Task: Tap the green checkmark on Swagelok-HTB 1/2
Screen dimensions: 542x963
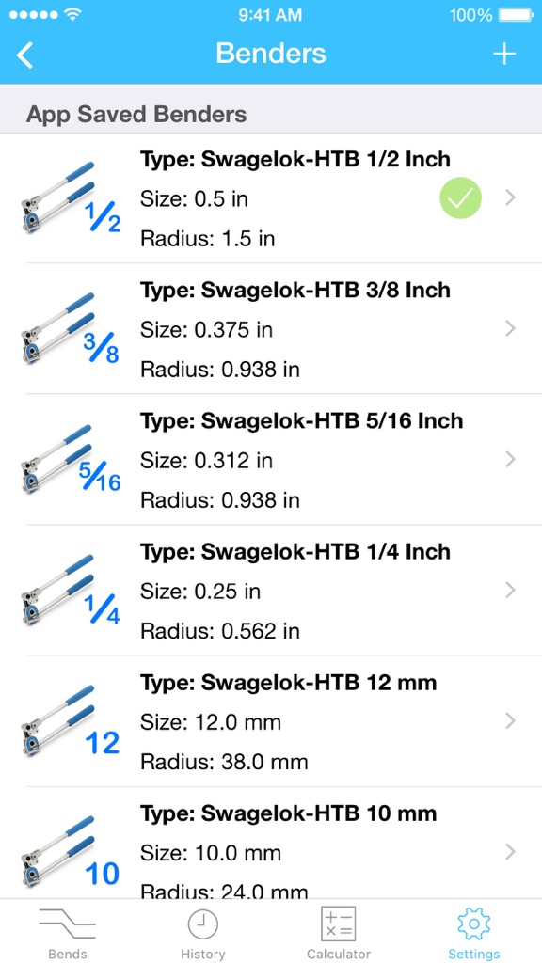Action: (460, 198)
